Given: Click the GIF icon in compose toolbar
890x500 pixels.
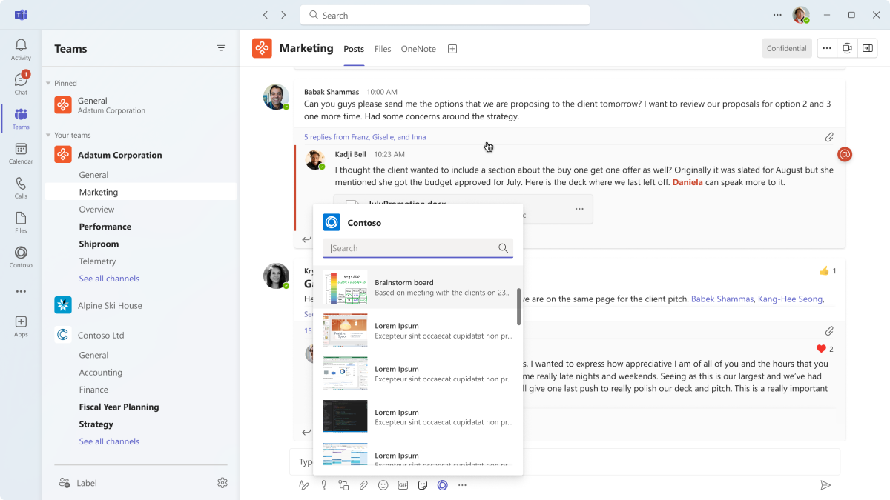Looking at the screenshot, I should (x=403, y=485).
